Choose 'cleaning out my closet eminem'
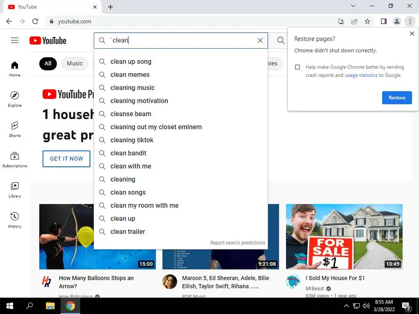The height and width of the screenshot is (314, 419). (x=180, y=127)
